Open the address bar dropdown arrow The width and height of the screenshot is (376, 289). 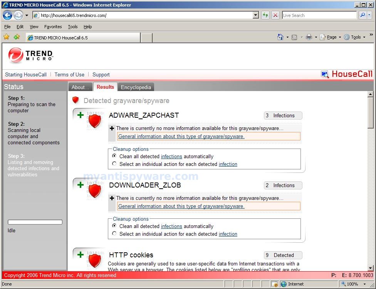256,15
